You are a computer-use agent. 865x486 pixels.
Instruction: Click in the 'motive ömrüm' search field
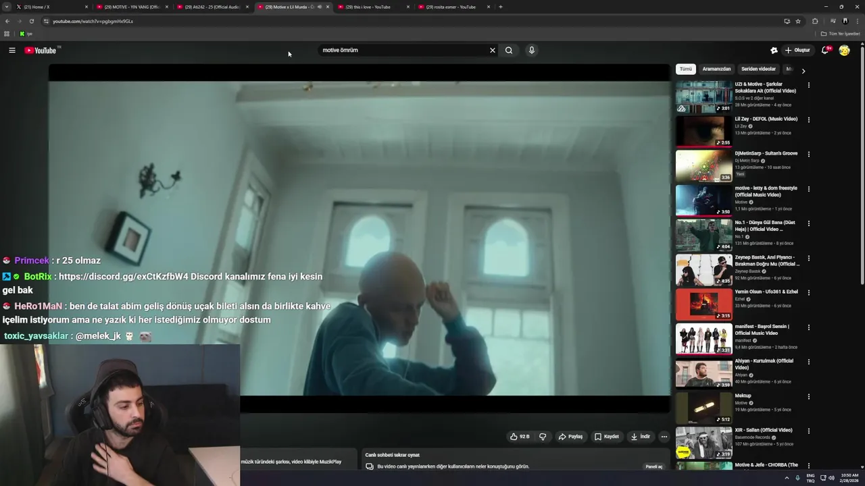[403, 50]
